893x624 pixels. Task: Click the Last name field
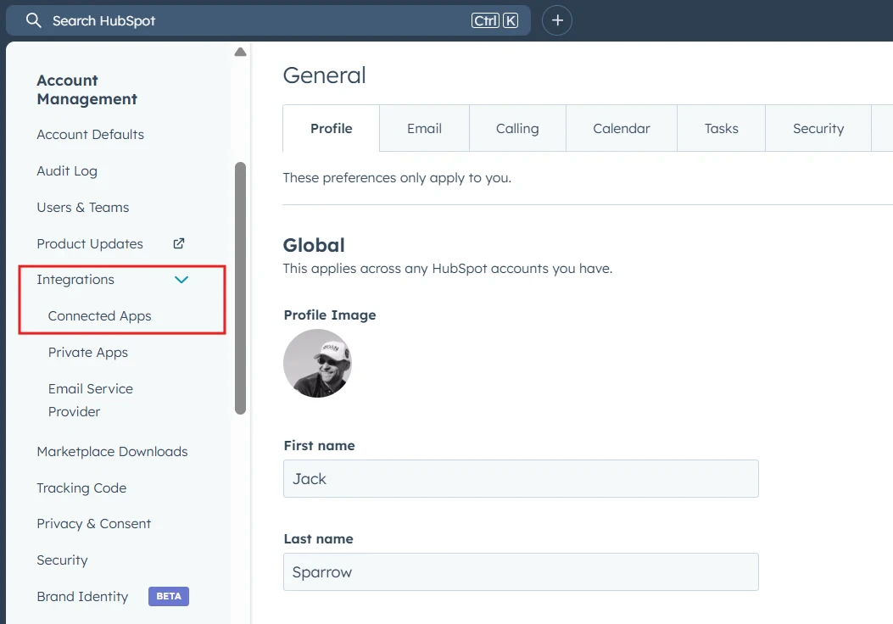tap(521, 571)
